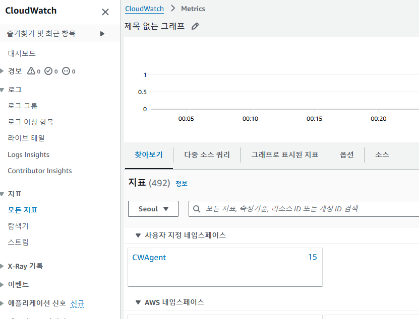Switch to the 다중 소스 쿼리 tab
This screenshot has height=319, width=419.
point(207,154)
